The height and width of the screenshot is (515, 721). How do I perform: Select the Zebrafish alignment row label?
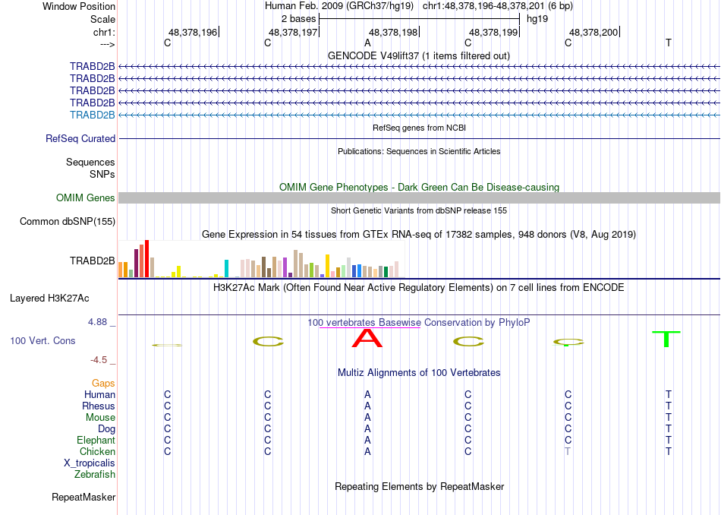(x=95, y=474)
